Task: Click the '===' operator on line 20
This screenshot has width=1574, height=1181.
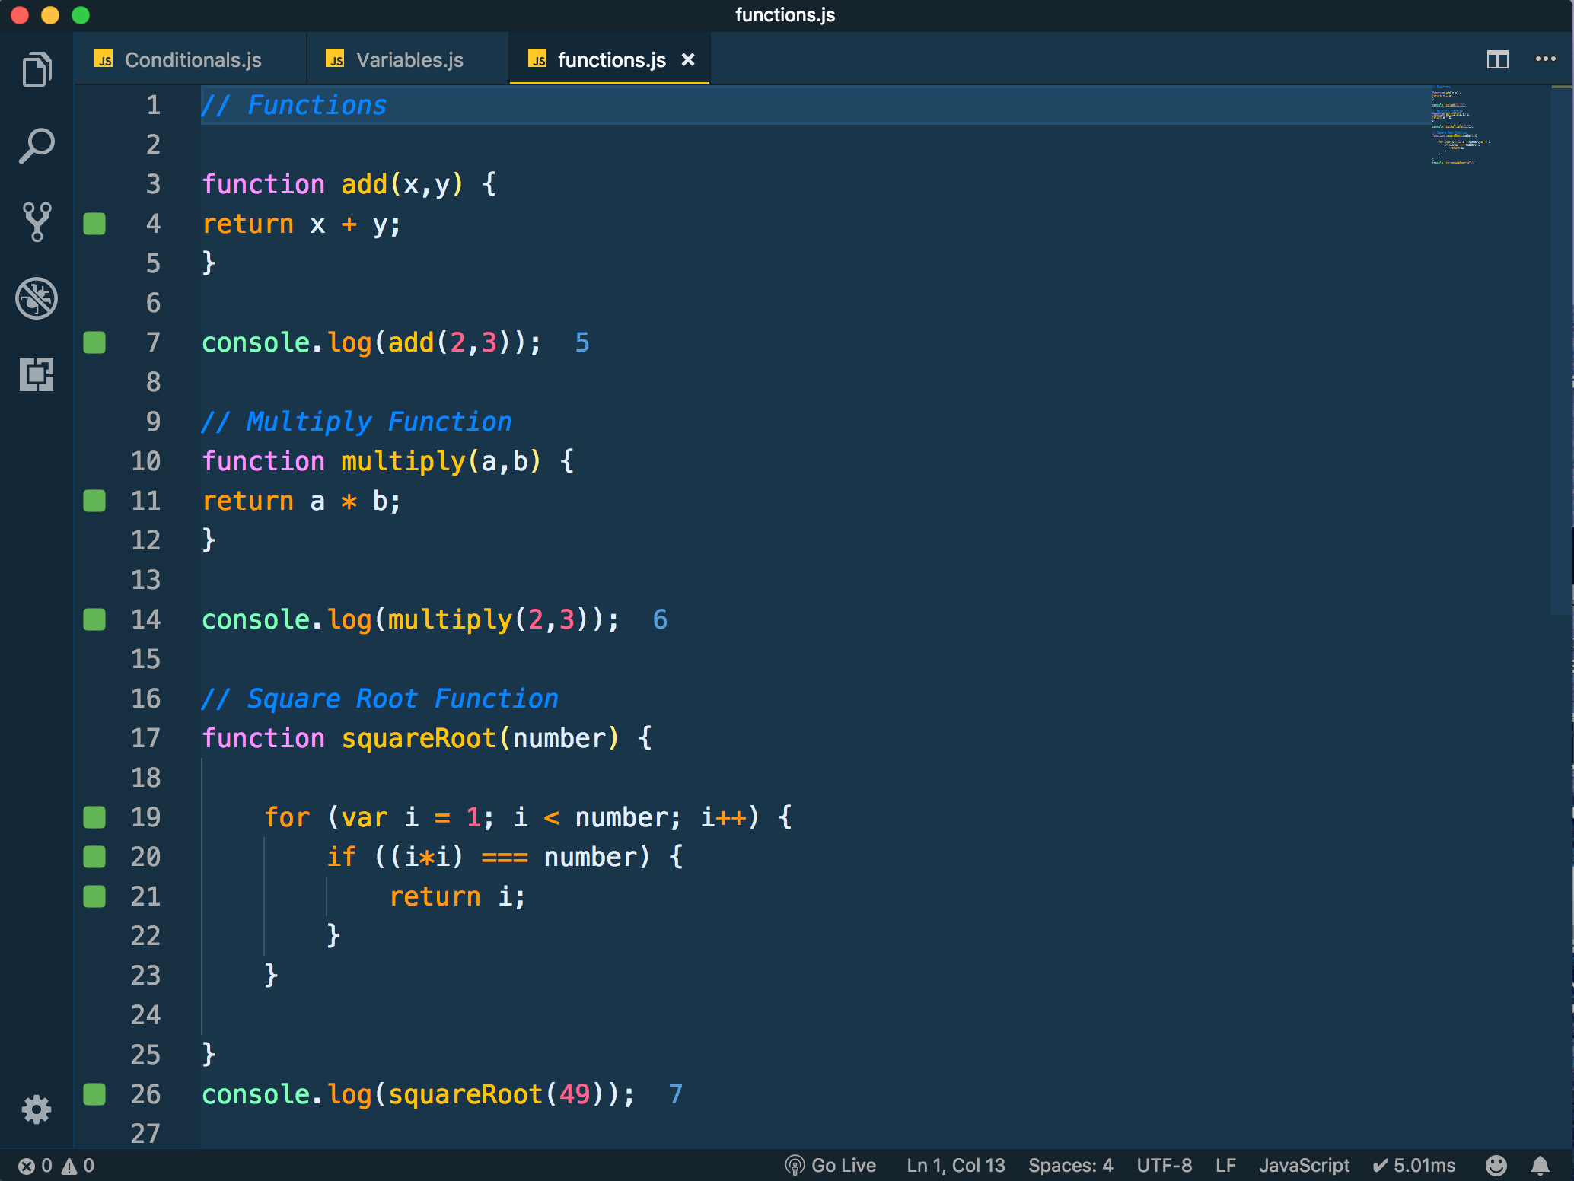Action: [x=505, y=857]
